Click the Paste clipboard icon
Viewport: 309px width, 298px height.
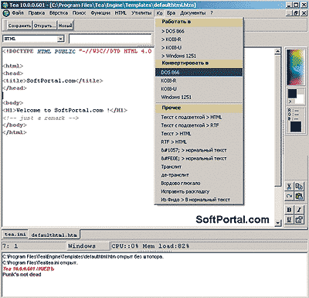(299, 196)
